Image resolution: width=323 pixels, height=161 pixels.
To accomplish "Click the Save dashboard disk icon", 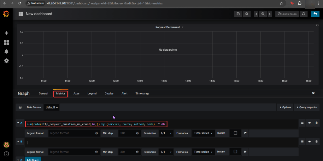I will (x=238, y=14).
